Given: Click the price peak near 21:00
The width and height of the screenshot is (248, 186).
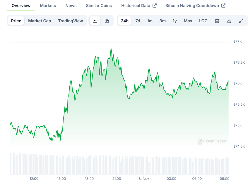Looking at the screenshot, I should pos(111,48).
